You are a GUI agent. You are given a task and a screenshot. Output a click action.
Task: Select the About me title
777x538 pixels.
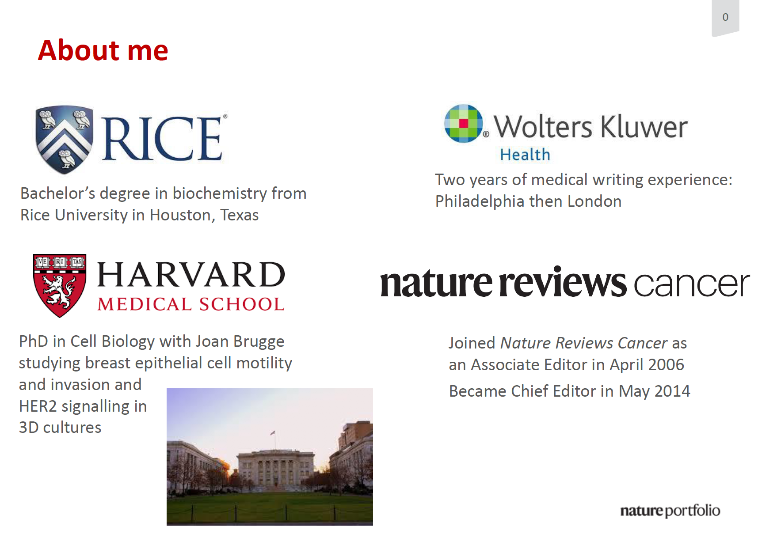[103, 50]
